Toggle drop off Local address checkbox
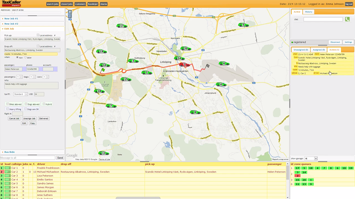Image resolution: width=355 pixels, height=199 pixels. tap(38, 46)
